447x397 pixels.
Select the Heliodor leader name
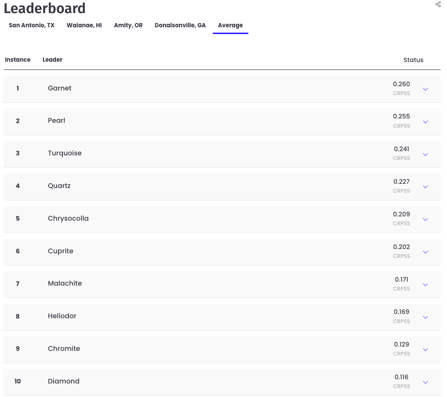pos(62,316)
